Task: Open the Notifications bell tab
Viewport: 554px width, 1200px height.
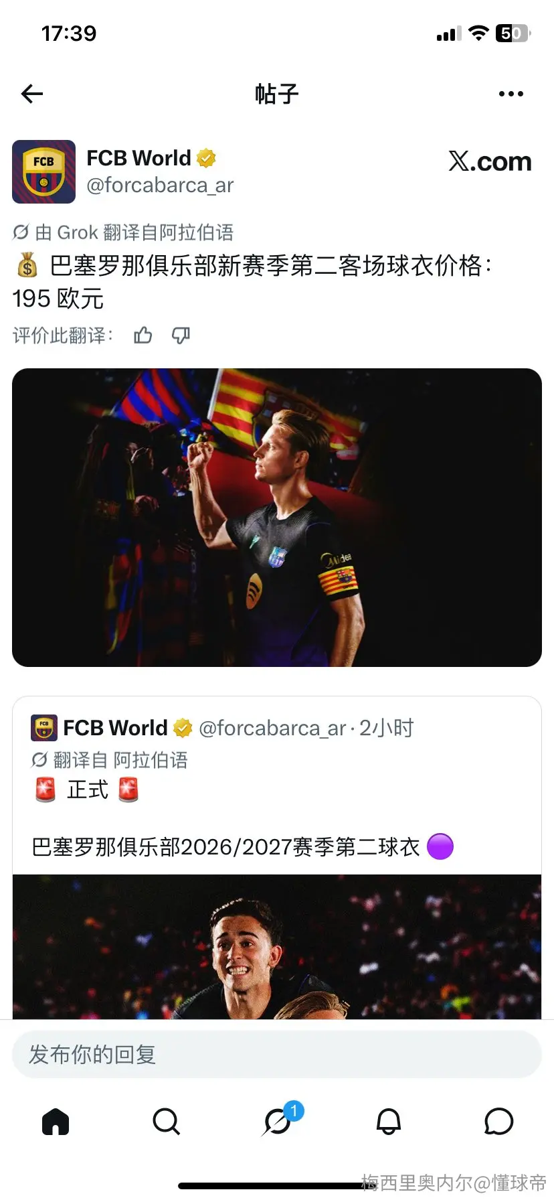Action: point(388,1121)
